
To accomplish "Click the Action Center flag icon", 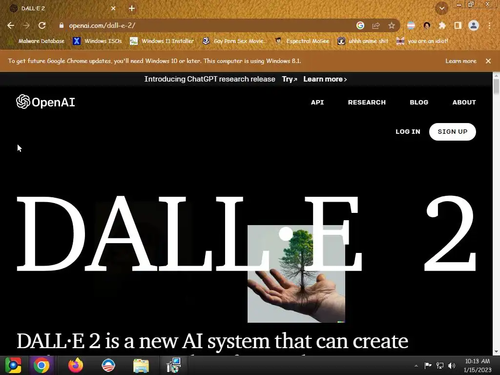I will 428,365.
